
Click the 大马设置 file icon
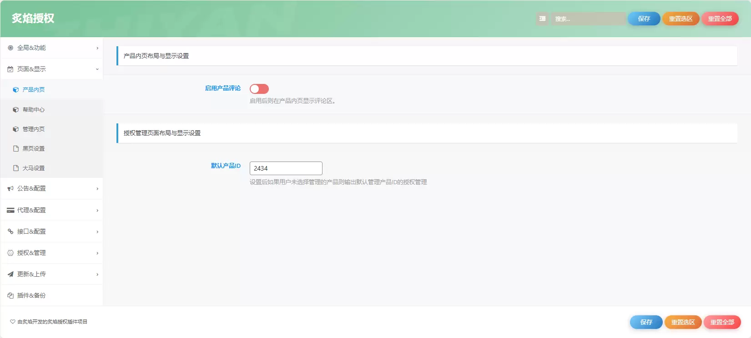click(16, 168)
